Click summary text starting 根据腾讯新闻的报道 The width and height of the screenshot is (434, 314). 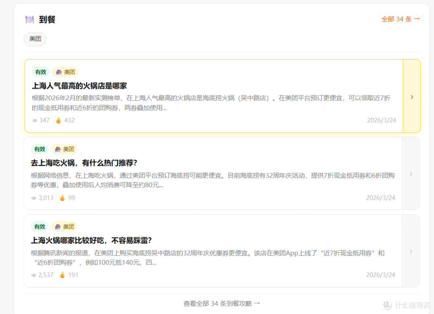coord(208,258)
